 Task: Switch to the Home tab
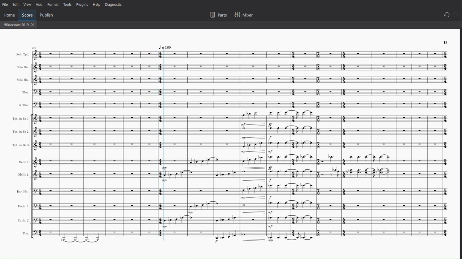pyautogui.click(x=9, y=15)
